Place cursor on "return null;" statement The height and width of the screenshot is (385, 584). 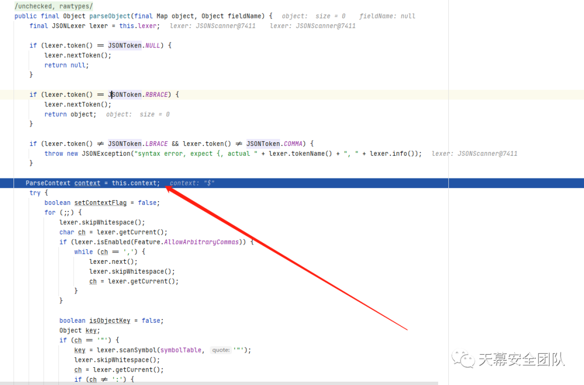click(67, 65)
